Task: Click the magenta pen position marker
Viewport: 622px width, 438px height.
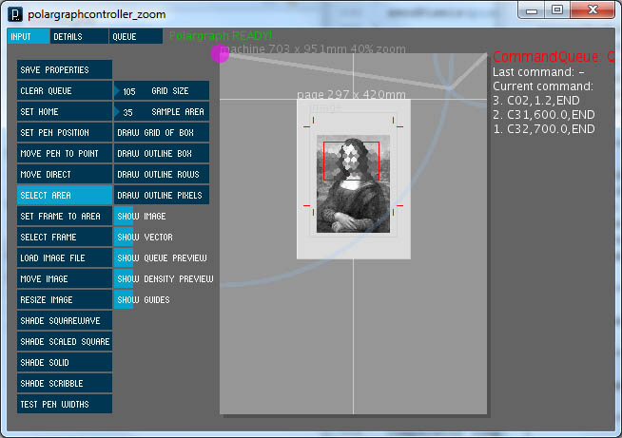Action: [220, 53]
